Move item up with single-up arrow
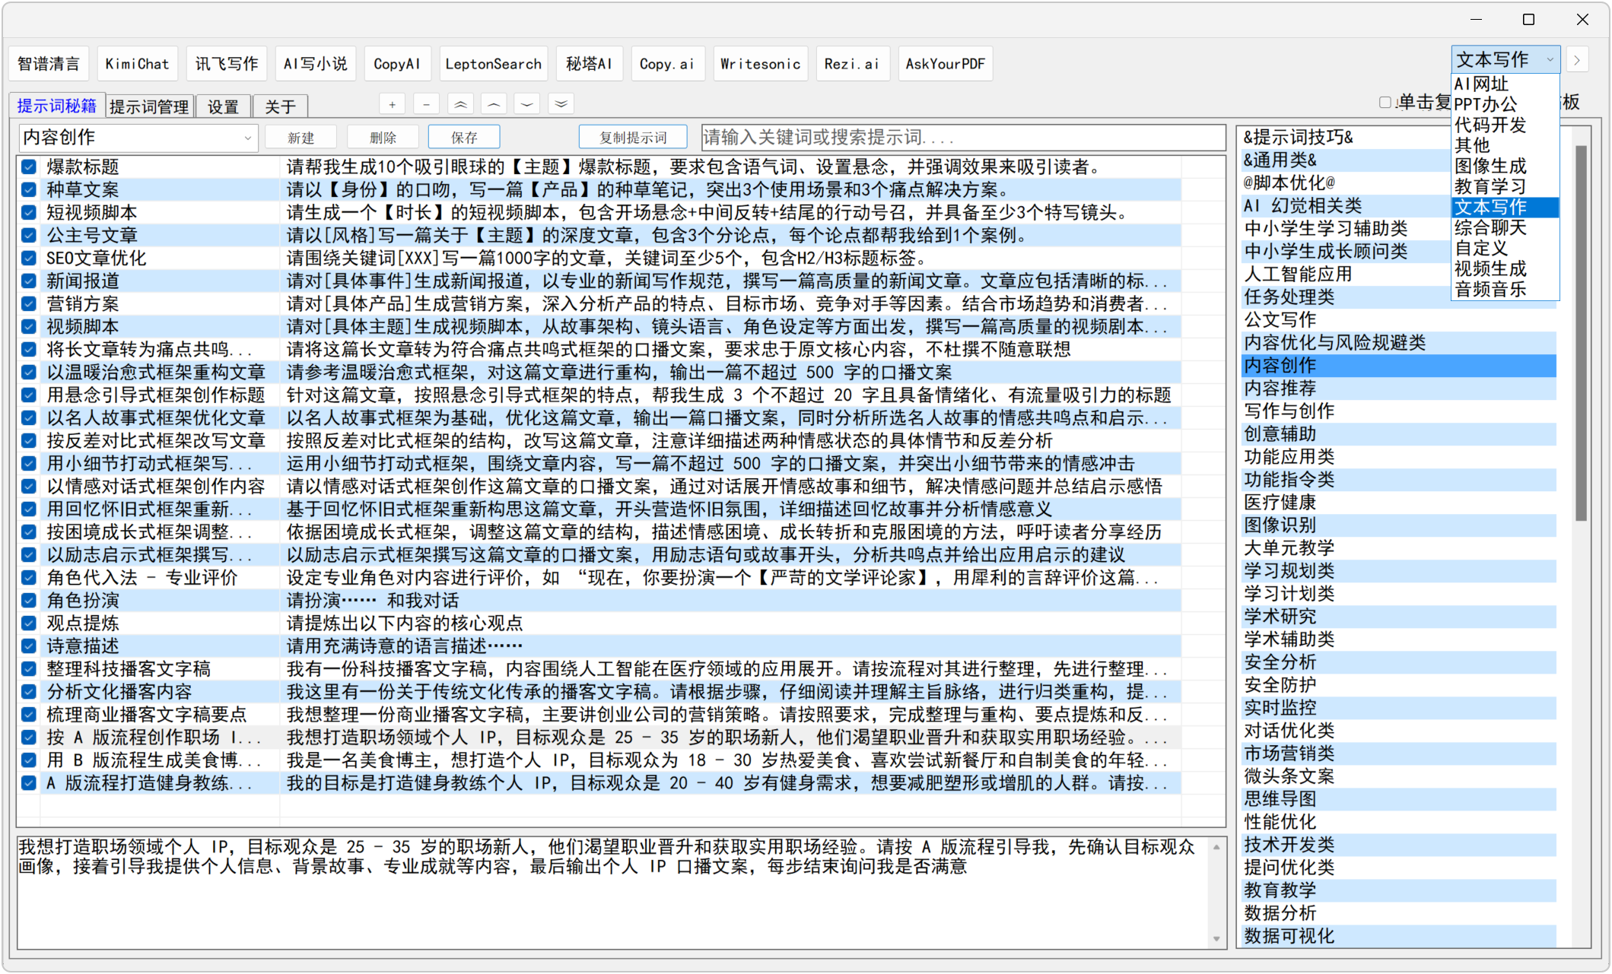 494,105
